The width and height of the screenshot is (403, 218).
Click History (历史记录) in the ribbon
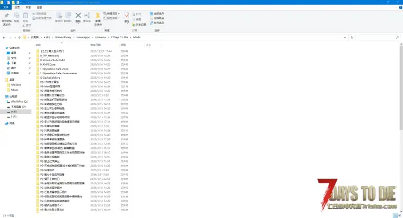coord(139,25)
